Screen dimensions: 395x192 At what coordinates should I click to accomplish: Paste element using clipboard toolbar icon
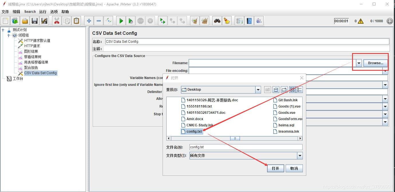(76, 21)
